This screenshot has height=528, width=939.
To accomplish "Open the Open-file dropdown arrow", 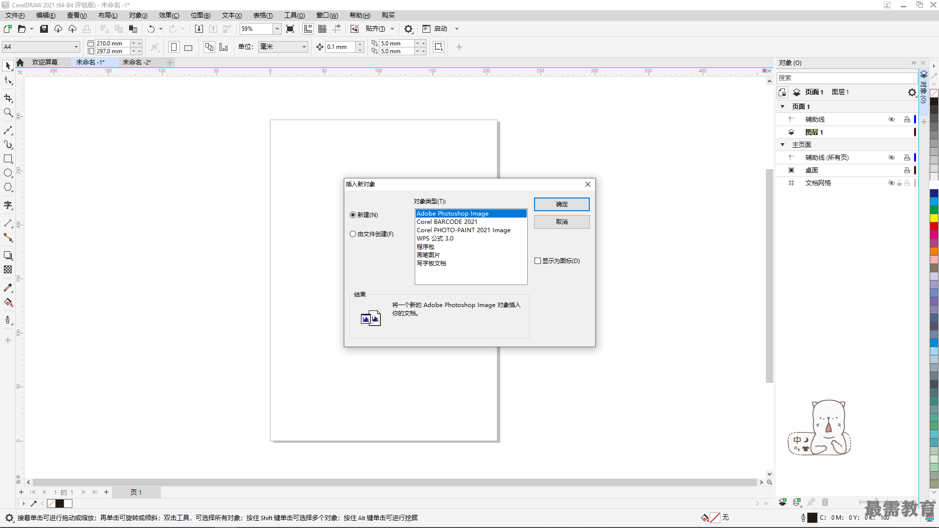I will point(32,29).
